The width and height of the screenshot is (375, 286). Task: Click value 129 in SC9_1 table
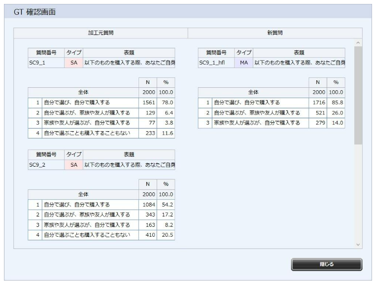(148, 113)
